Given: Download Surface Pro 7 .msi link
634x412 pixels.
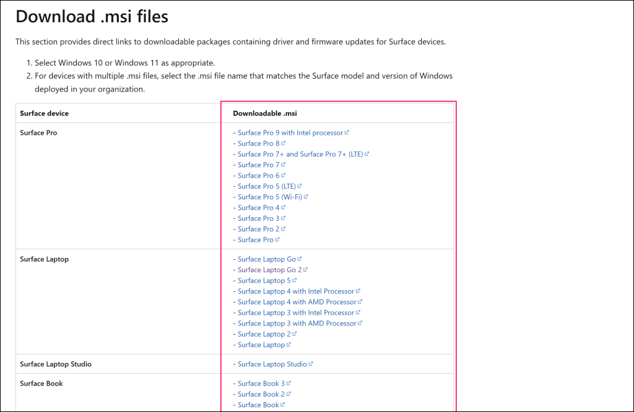Looking at the screenshot, I should (258, 165).
